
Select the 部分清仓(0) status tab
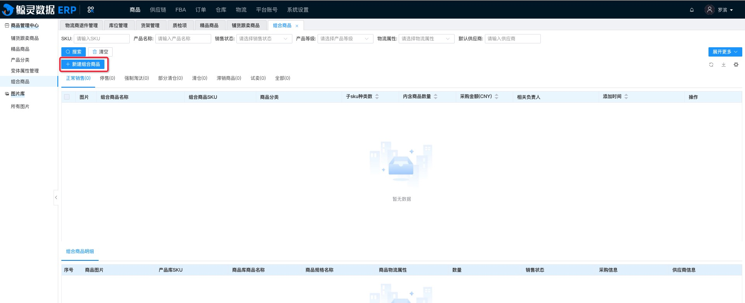click(170, 78)
